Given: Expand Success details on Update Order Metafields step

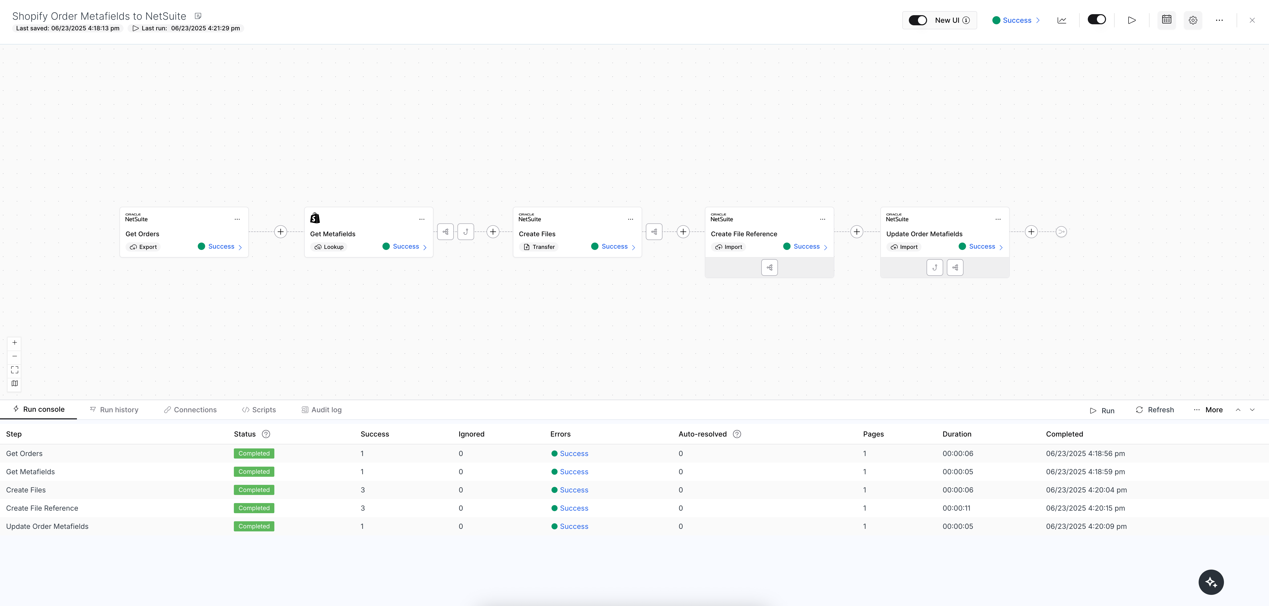Looking at the screenshot, I should (981, 247).
